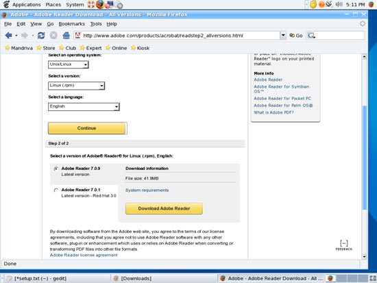Click the Go button next to address bar
This screenshot has height=283, width=377.
point(296,36)
